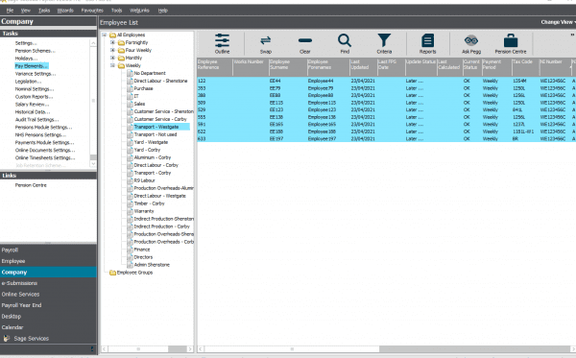
Task: Open the e-Submissions navigation group
Action: point(48,283)
